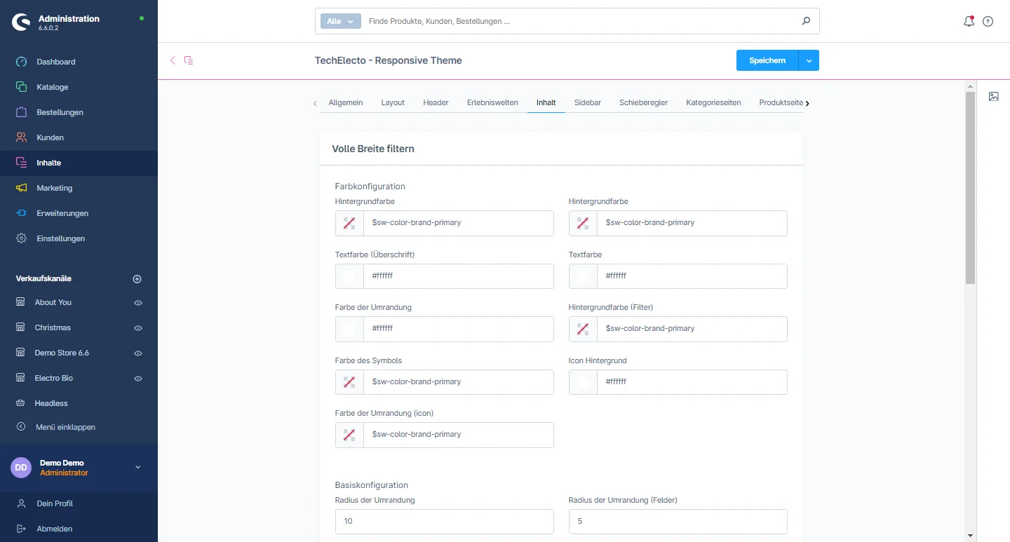Screen dimensions: 1010x542
Task: Add a sales channel with plus icon
Action: 137,279
